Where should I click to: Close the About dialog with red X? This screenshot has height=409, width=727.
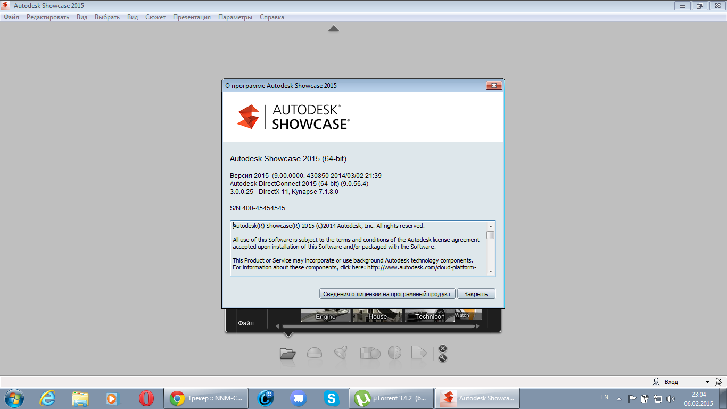point(494,86)
